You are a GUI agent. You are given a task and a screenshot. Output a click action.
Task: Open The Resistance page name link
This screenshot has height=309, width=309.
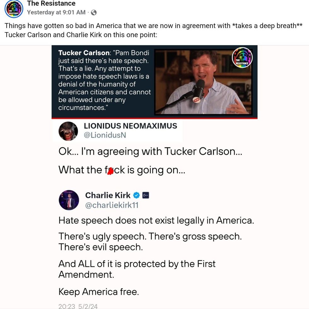click(51, 4)
